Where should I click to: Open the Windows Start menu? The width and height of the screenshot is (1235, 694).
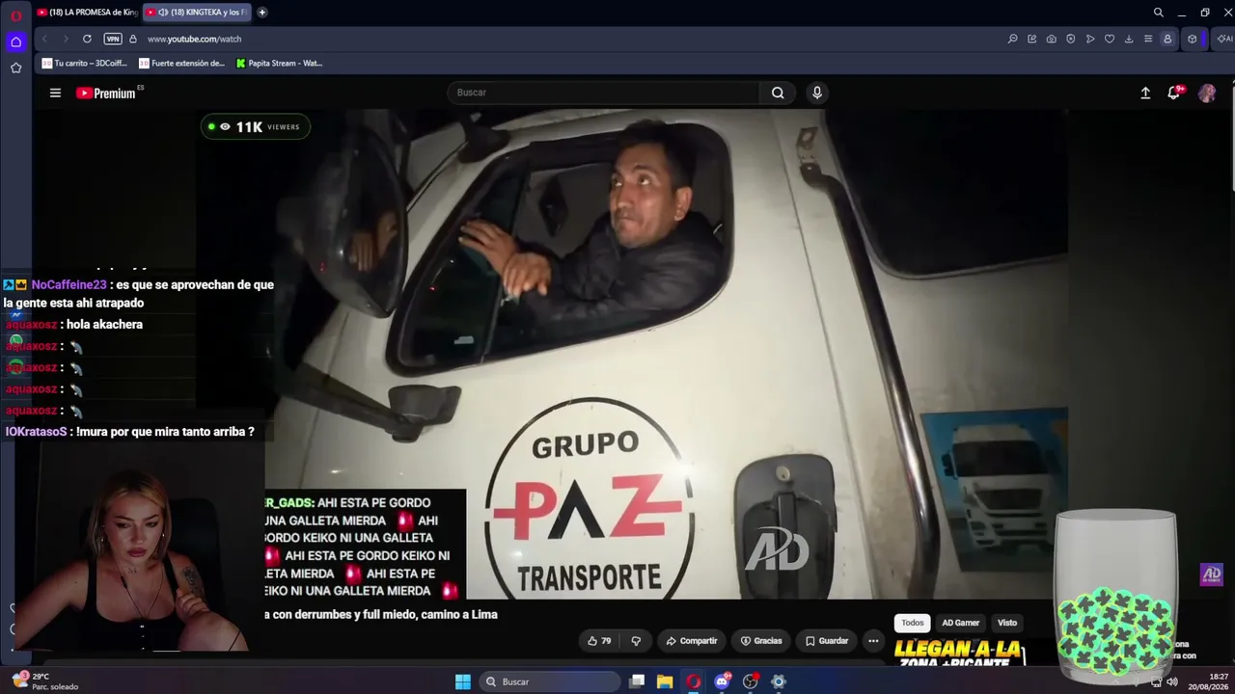463,681
